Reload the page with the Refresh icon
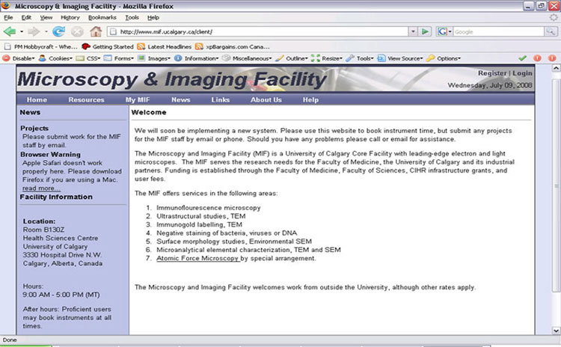 tap(58, 32)
